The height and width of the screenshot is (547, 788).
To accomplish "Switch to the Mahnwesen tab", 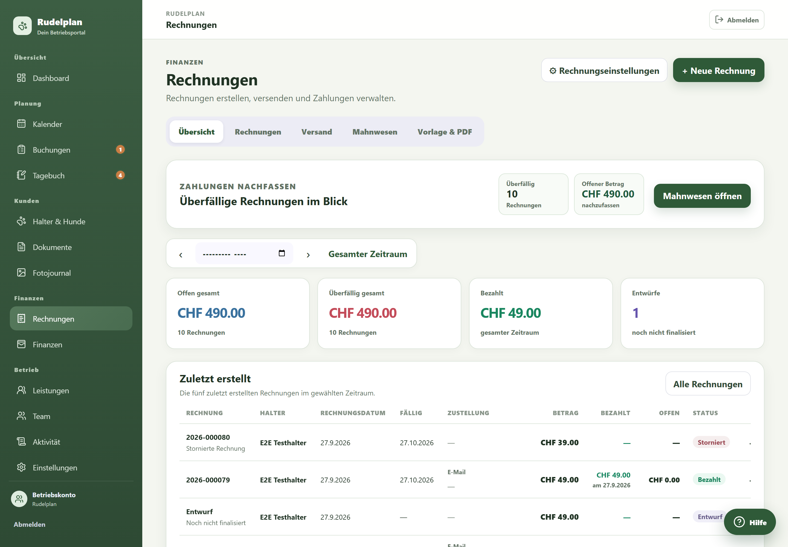I will pyautogui.click(x=375, y=132).
